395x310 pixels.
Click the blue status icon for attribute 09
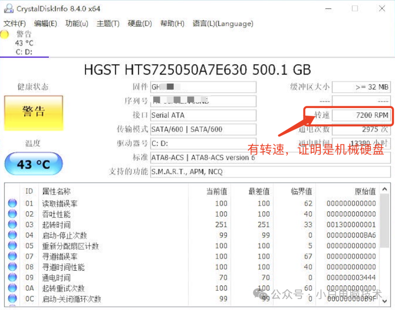pyautogui.click(x=12, y=277)
